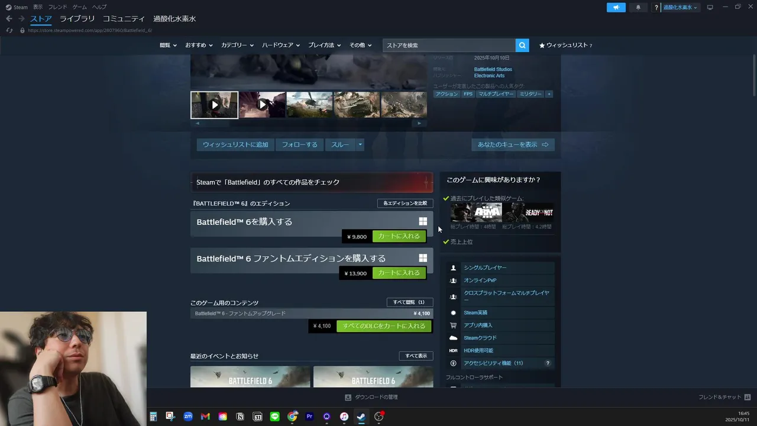
Task: Select the first video thumbnail
Action: click(x=214, y=105)
